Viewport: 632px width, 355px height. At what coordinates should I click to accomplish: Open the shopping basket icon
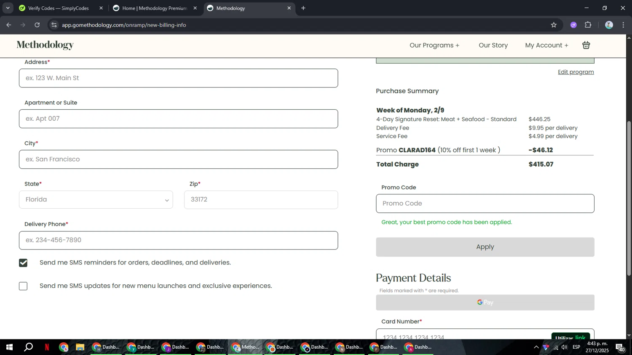pyautogui.click(x=586, y=45)
